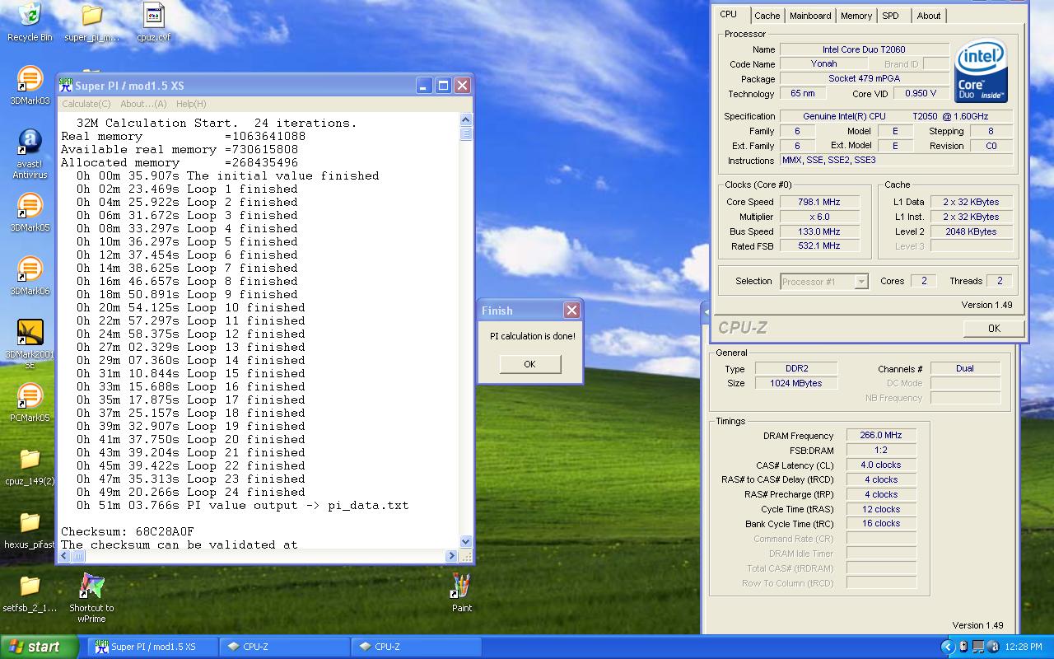Click Super PI vertical scrollbar down arrow
The width and height of the screenshot is (1054, 659).
pos(466,541)
